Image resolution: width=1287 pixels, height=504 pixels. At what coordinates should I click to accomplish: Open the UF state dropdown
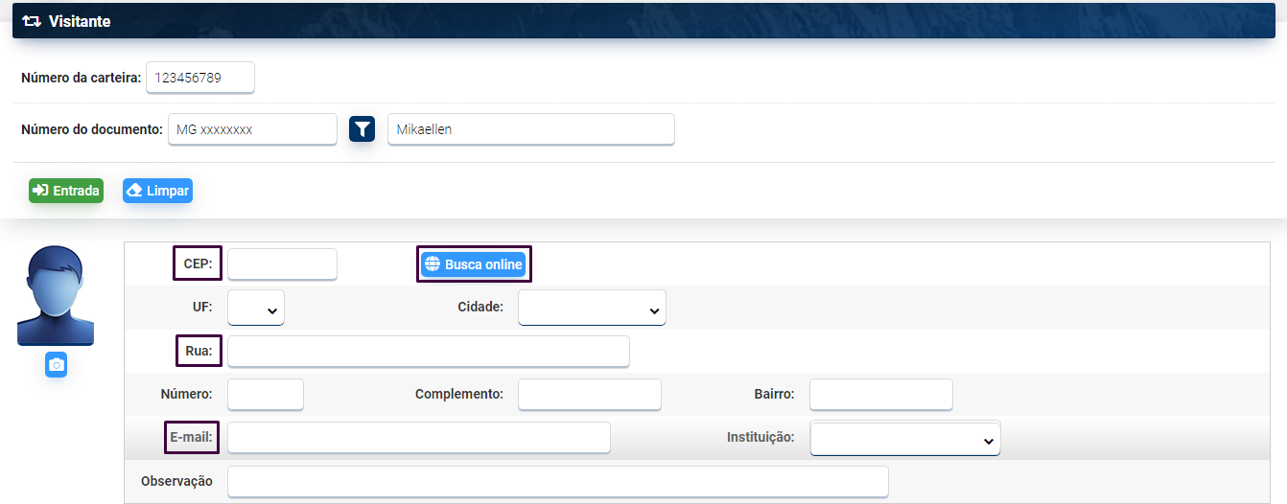coord(256,309)
